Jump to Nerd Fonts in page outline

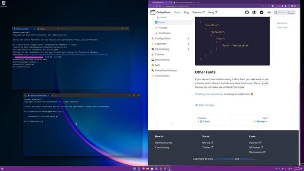coord(282,23)
